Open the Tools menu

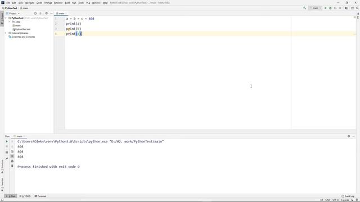[81, 3]
